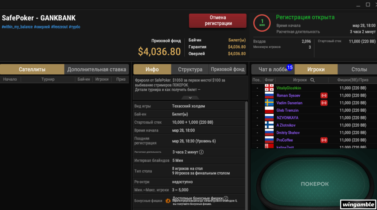Click the Georgian flag of VitaliyGloshkin
Screen dimensions: 377x210
[x=269, y=88]
